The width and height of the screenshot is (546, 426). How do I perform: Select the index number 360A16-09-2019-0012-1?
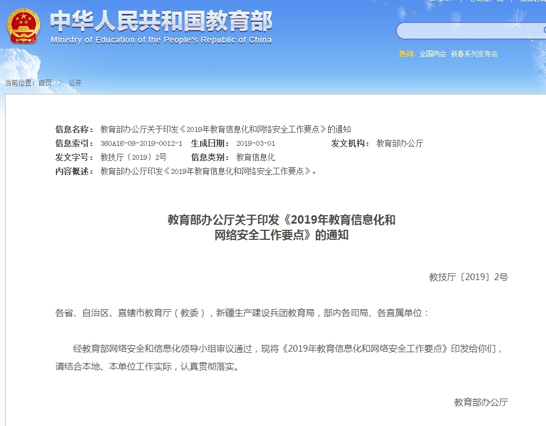point(141,144)
